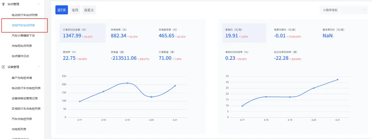The height and width of the screenshot is (139, 372).
Task: Click the 充电电费 metric card
Action: click(x=129, y=33)
